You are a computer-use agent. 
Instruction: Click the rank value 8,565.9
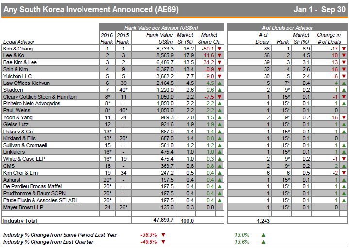point(165,55)
